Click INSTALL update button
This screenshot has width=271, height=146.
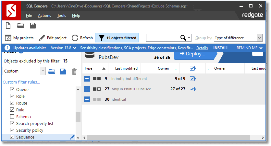221,48
